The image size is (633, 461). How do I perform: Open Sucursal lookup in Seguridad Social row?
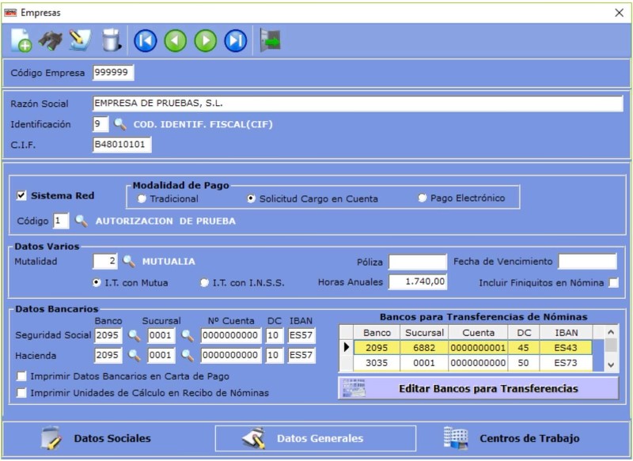[188, 335]
